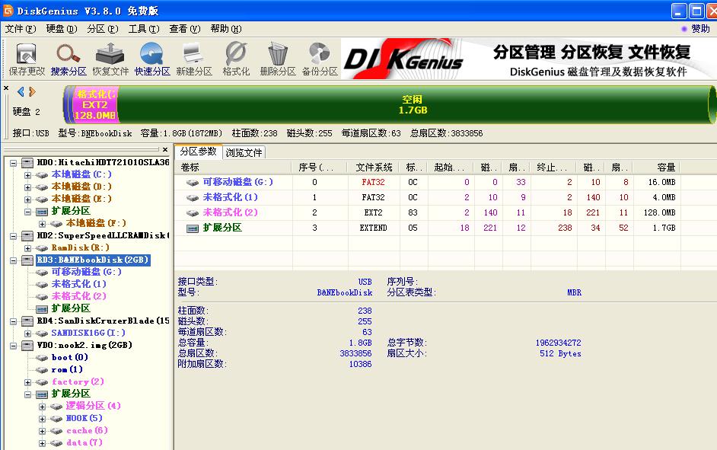Open the 帮助(H) menu

click(226, 29)
